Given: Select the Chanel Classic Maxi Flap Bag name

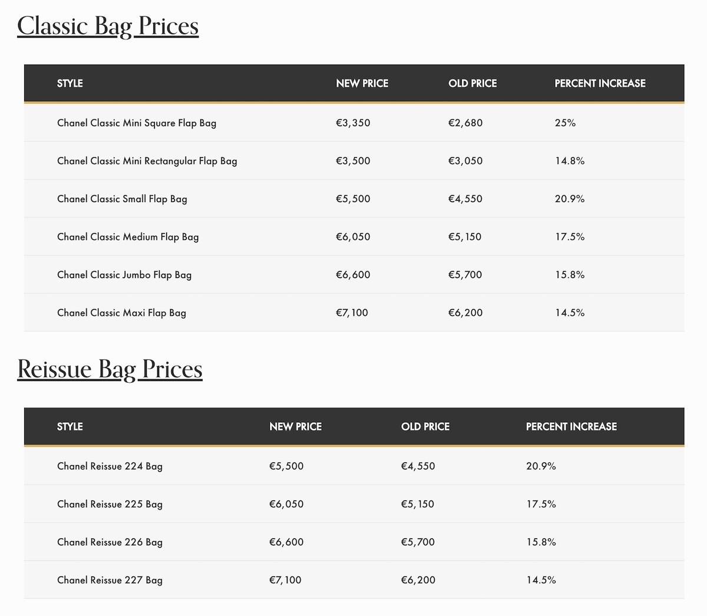Looking at the screenshot, I should pos(121,313).
